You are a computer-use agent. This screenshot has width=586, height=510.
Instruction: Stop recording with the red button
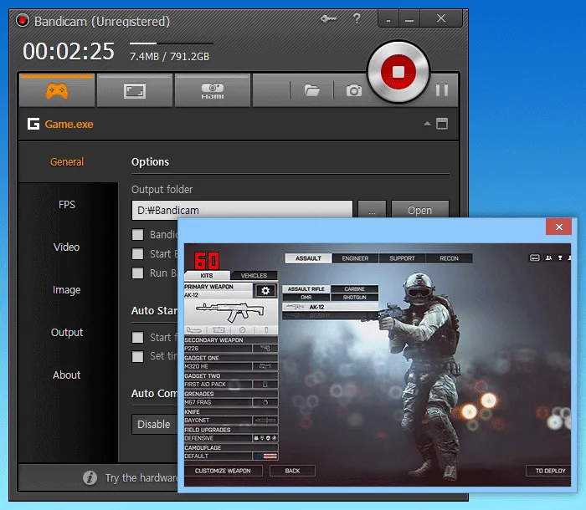click(x=398, y=73)
